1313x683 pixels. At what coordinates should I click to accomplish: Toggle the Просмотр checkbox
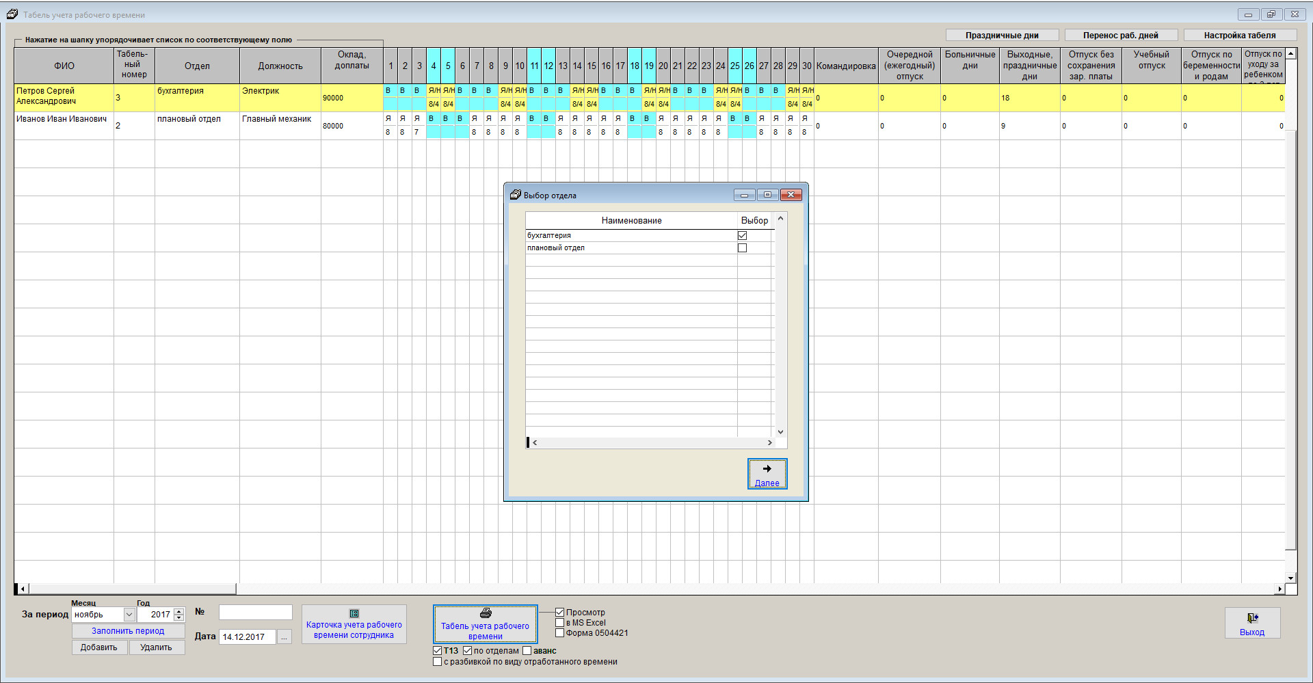pos(560,613)
